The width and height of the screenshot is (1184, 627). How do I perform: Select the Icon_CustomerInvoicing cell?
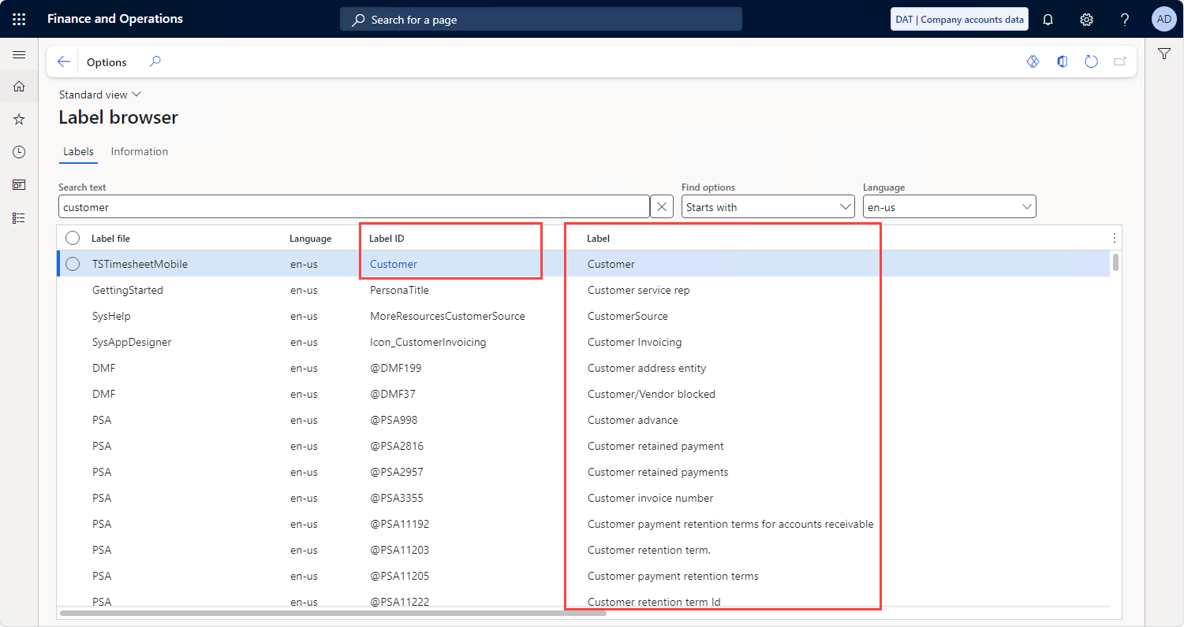point(428,342)
